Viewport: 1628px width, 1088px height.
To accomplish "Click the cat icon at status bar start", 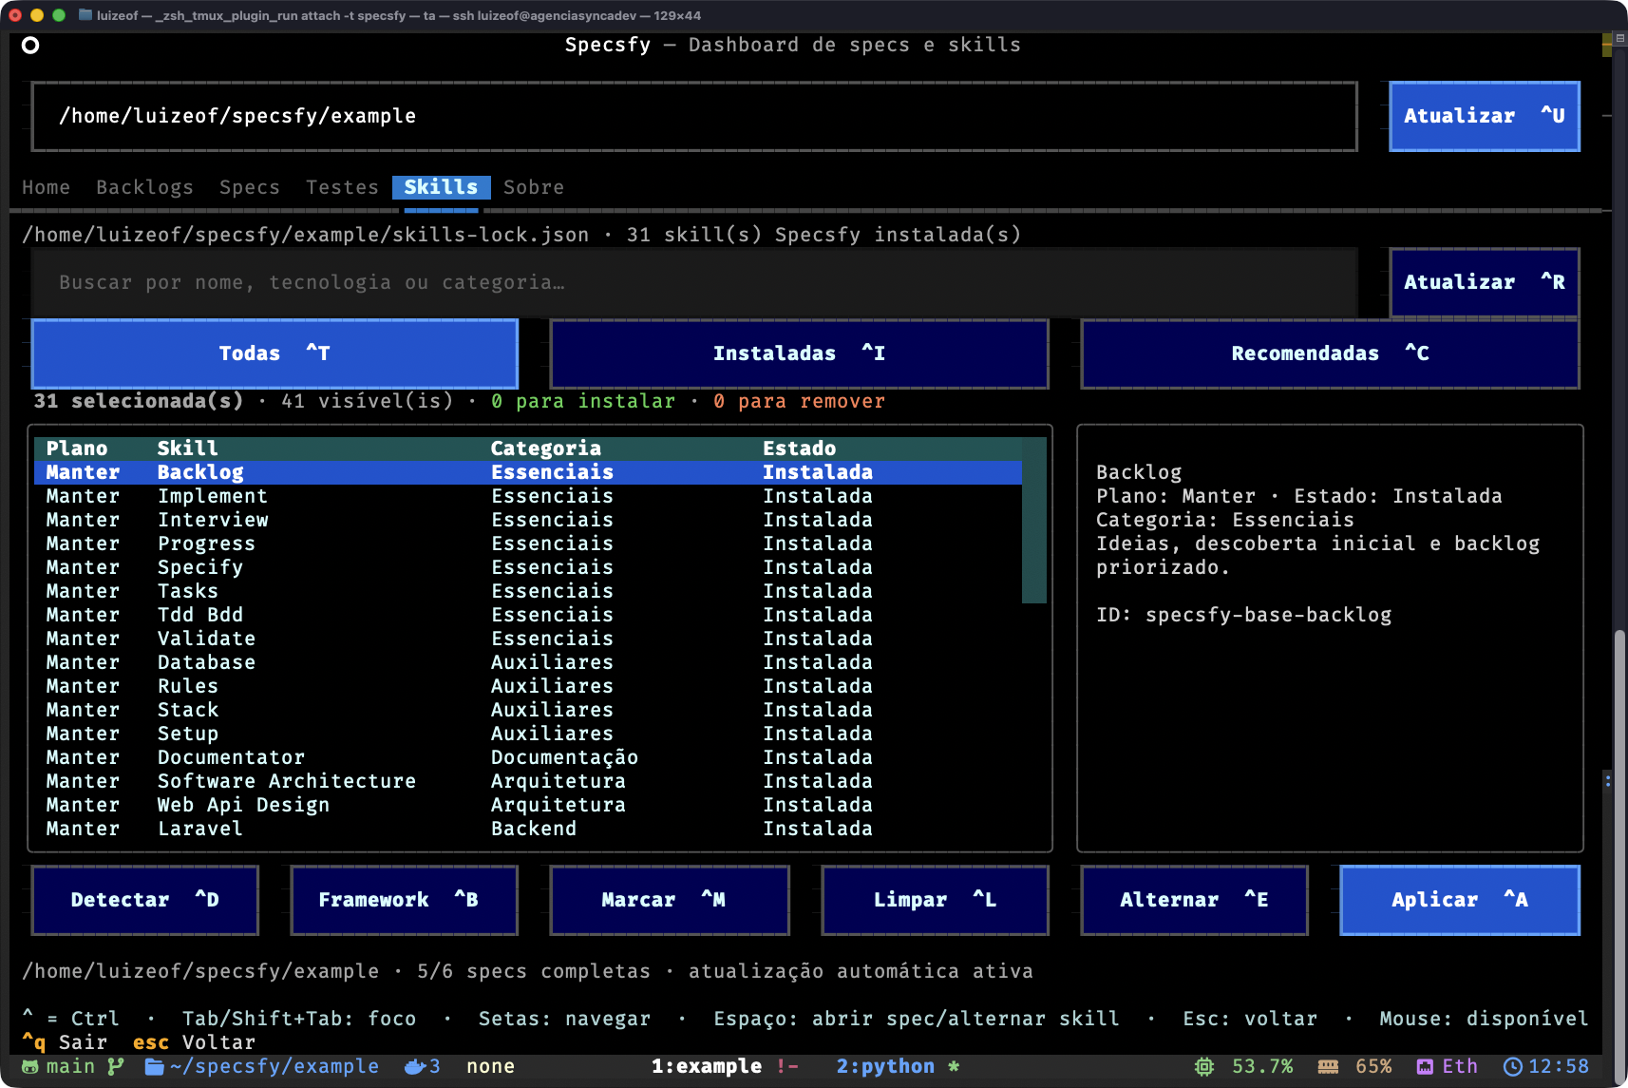I will (x=30, y=1066).
